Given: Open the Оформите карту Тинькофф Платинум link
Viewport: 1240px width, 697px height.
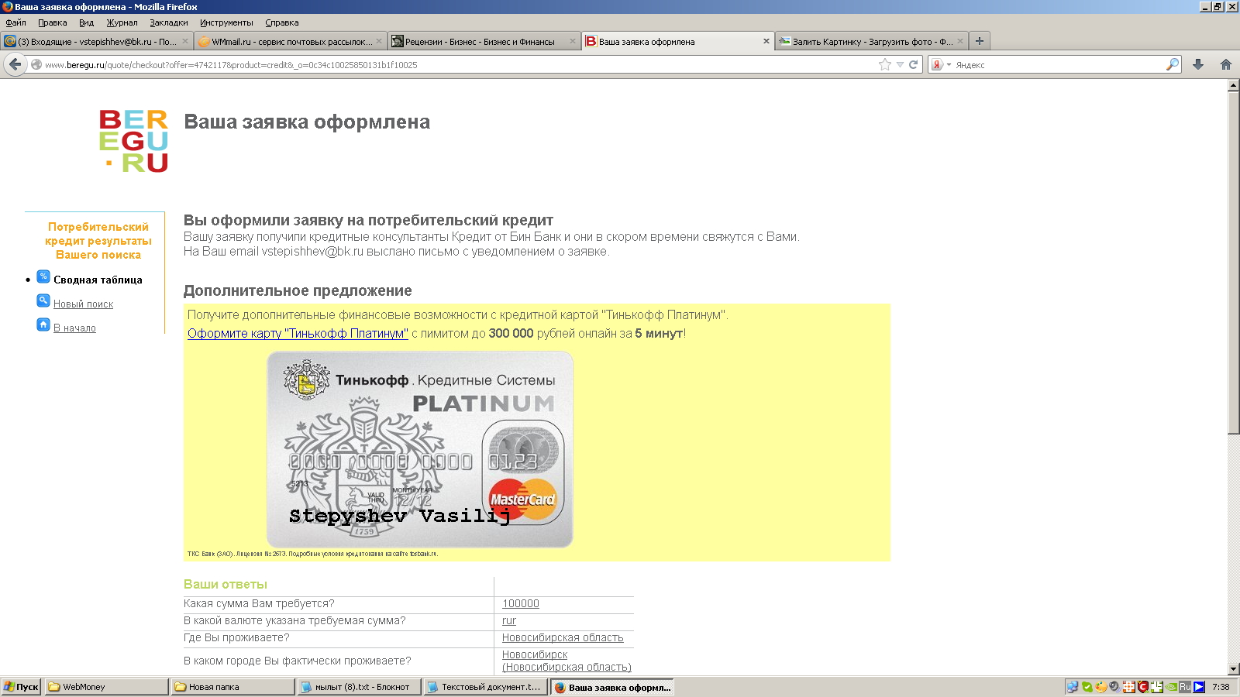Looking at the screenshot, I should point(298,334).
